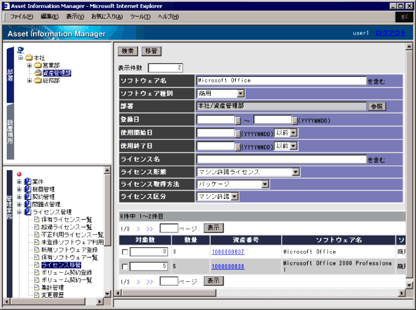Click the 案件 book icon
The image size is (416, 310).
(x=27, y=182)
